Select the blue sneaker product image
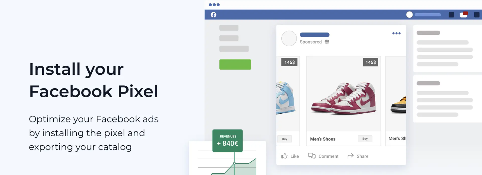Screen dimensions: 482x175 pyautogui.click(x=285, y=98)
